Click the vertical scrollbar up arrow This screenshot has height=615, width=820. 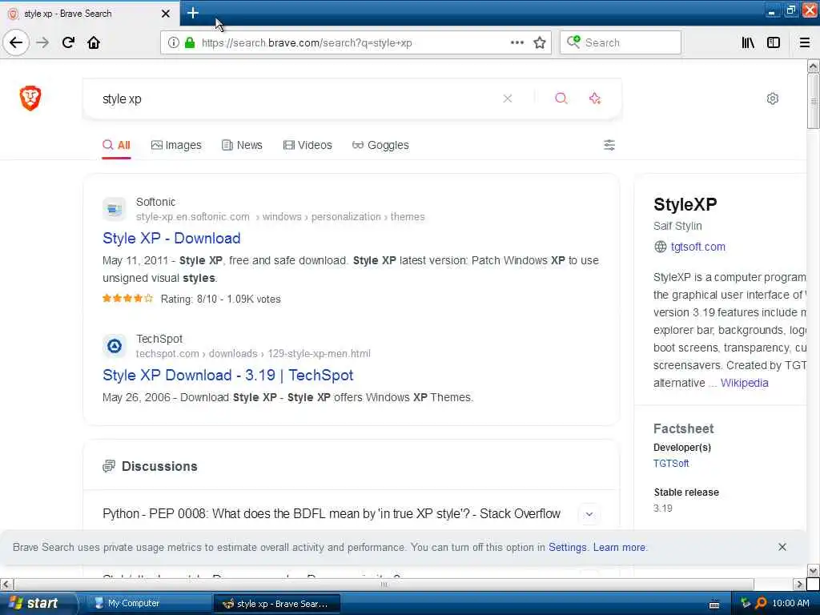pos(814,66)
